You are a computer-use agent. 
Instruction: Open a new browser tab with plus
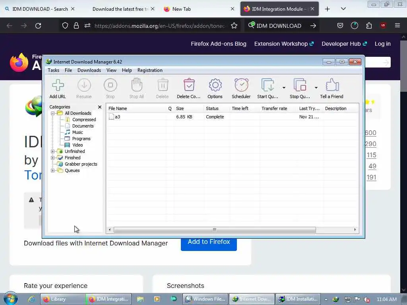328,9
